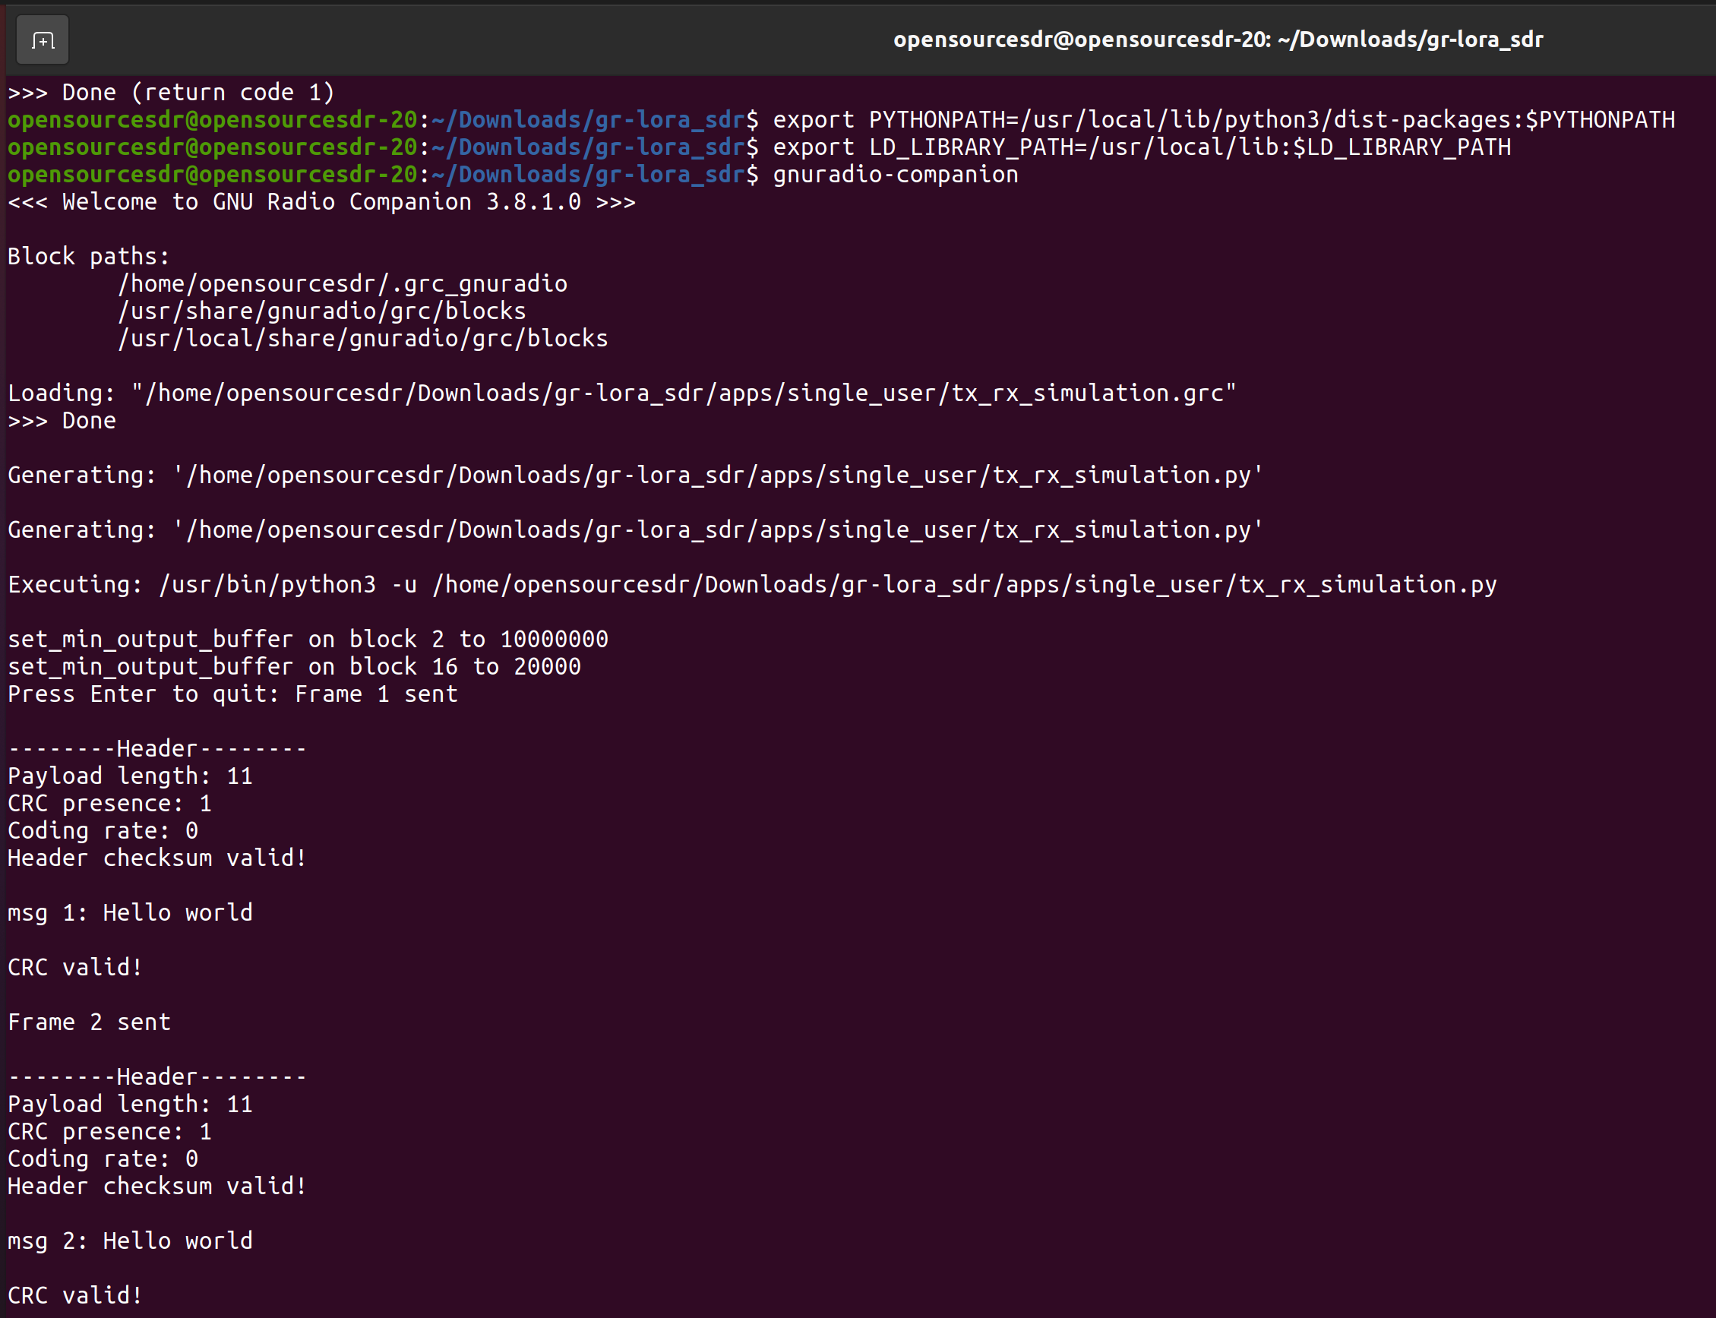Select the text 'msg 1: Hello world'
The height and width of the screenshot is (1318, 1716).
click(x=129, y=912)
